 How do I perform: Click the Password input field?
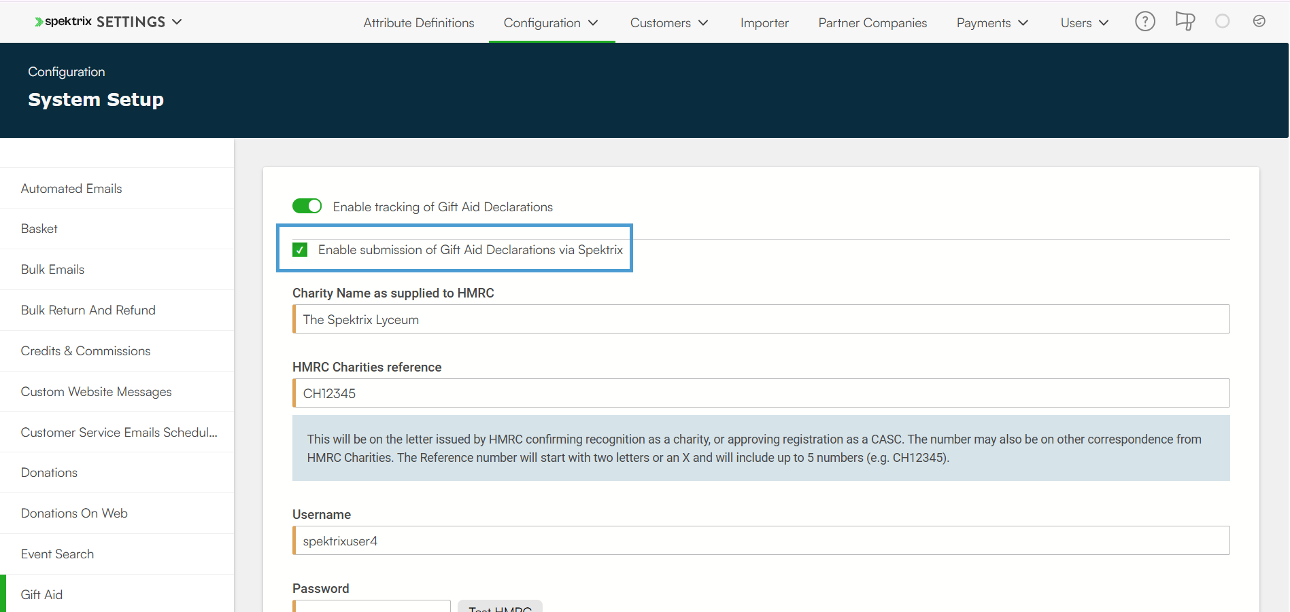371,606
